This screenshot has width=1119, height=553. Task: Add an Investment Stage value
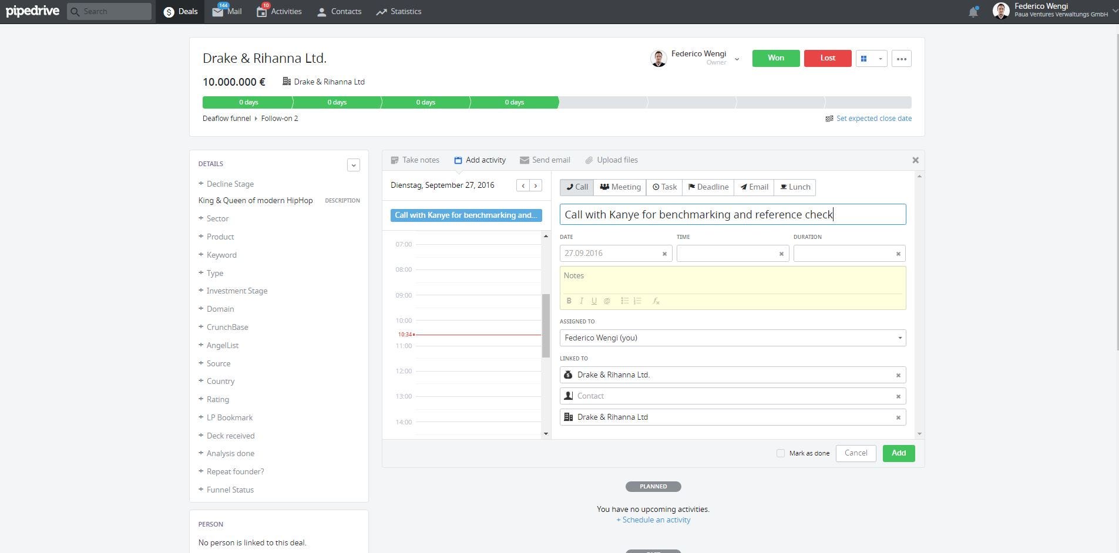click(233, 291)
